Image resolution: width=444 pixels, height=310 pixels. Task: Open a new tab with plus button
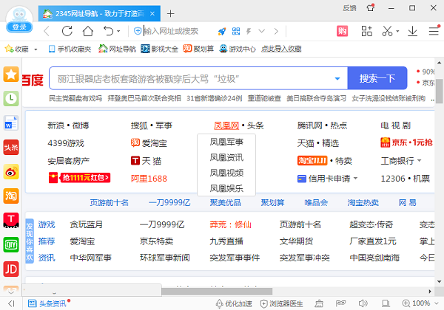[170, 13]
